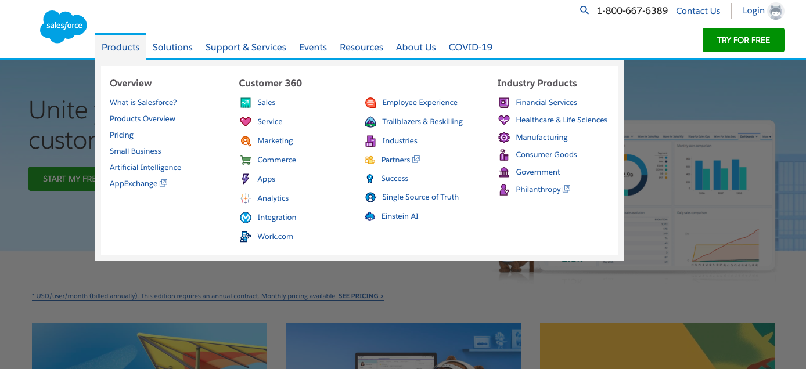
Task: Click the Industry Products heading
Action: [537, 83]
